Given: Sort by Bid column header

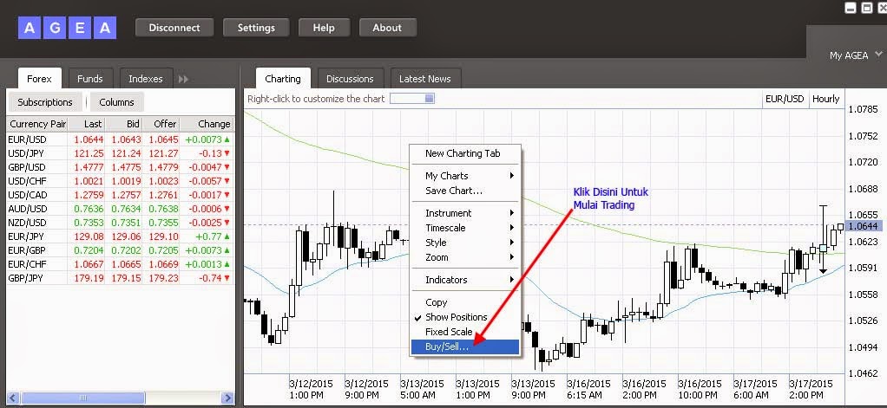Looking at the screenshot, I should coord(124,124).
